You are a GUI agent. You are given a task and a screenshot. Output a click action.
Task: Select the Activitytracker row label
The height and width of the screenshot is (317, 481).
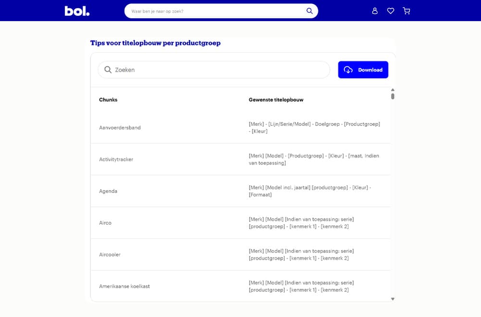(116, 159)
